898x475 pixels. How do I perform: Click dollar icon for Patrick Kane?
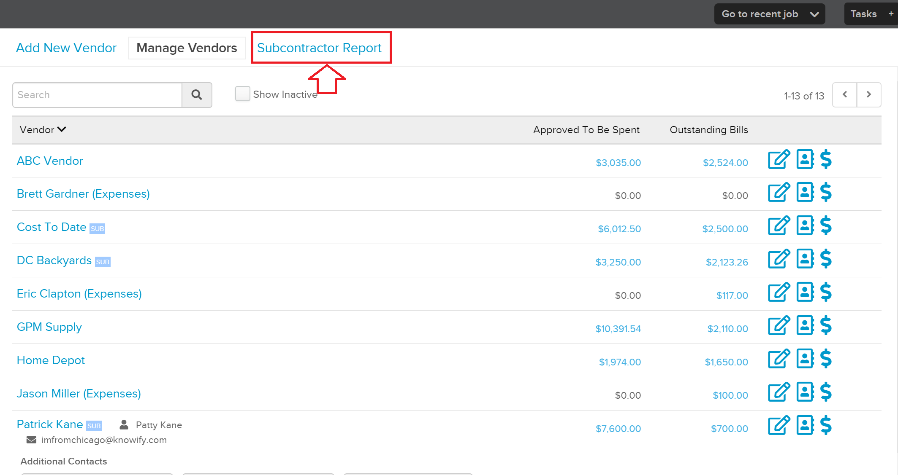[x=826, y=425]
